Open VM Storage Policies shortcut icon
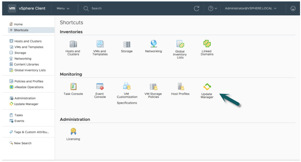This screenshot has height=162, width=301. pos(153,87)
